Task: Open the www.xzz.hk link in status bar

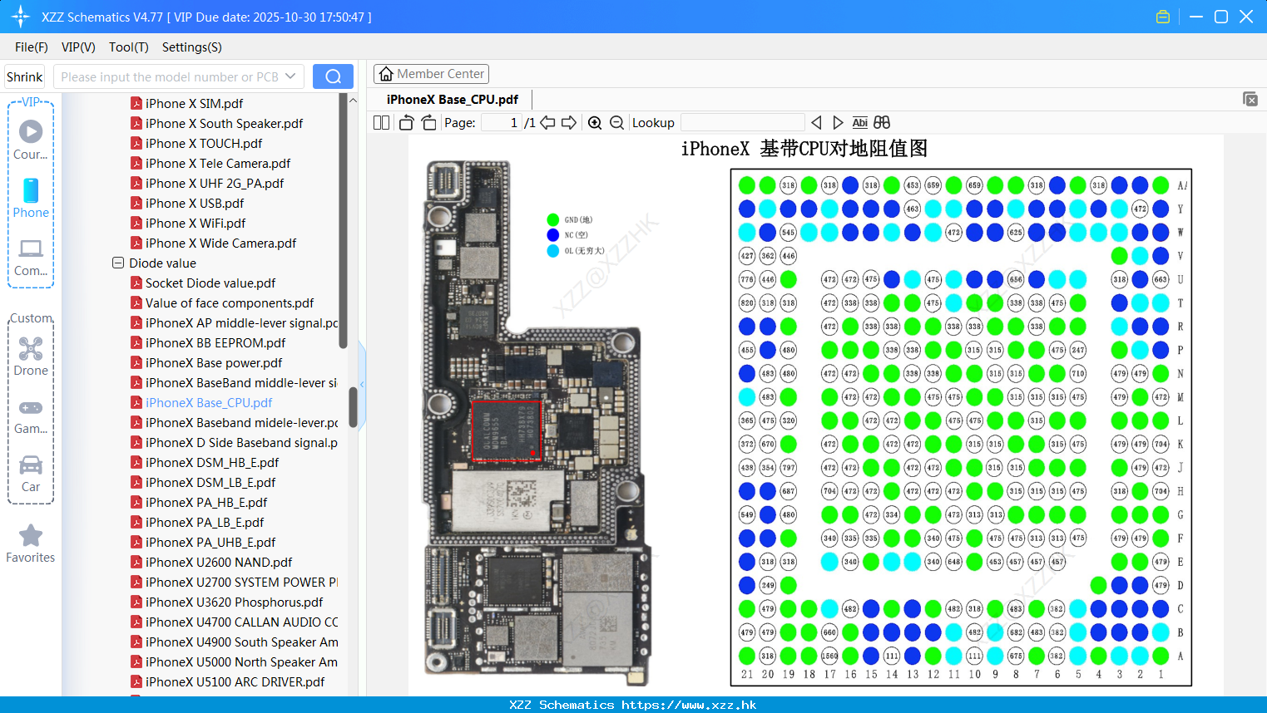Action: coord(689,705)
